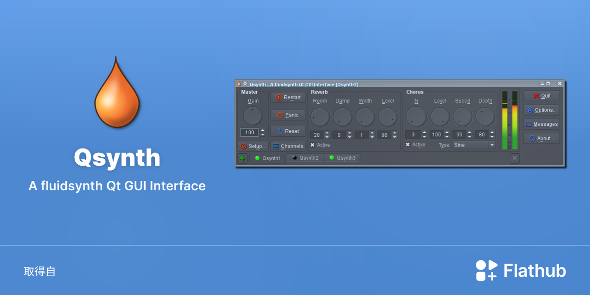The height and width of the screenshot is (295, 590).
Task: Click the Chorus Level knob
Action: click(x=440, y=117)
